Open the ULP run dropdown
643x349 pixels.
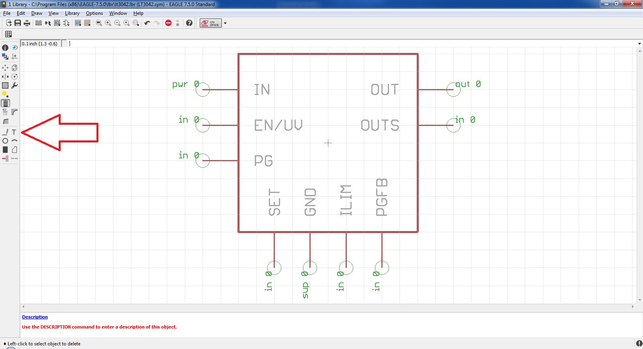coord(87,23)
